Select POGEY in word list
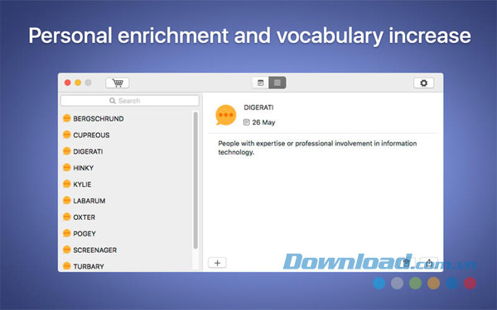This screenshot has height=310, width=497. point(84,234)
